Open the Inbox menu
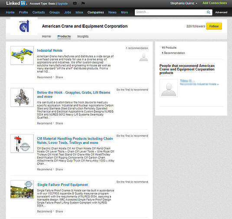The width and height of the screenshot is (232, 219). coord(79,12)
